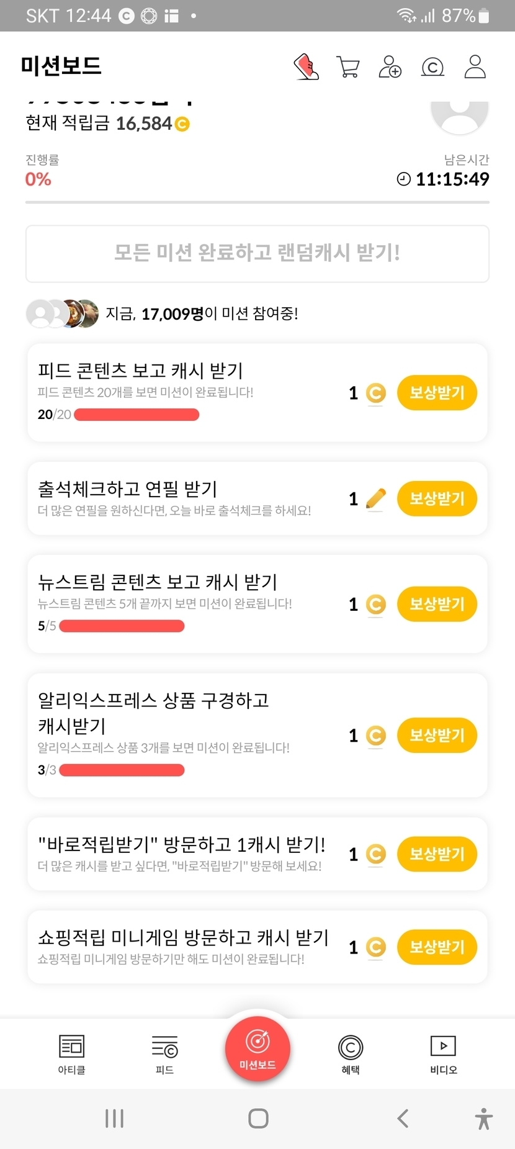Open the shopping cart
515x1149 pixels.
[x=348, y=66]
